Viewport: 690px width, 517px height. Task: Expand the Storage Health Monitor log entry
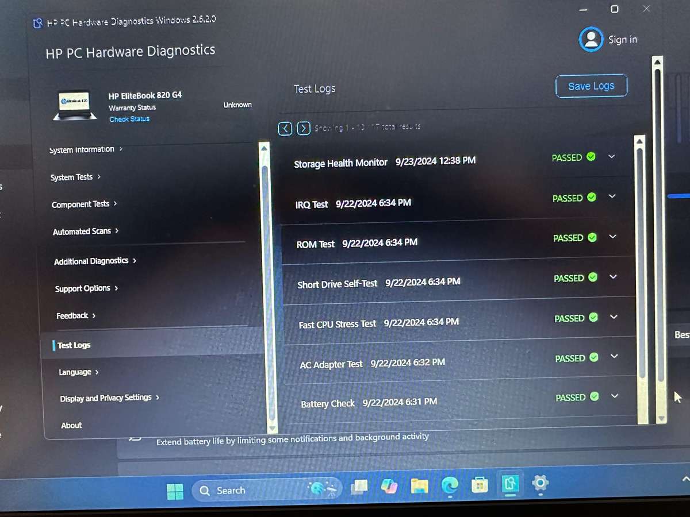point(611,156)
